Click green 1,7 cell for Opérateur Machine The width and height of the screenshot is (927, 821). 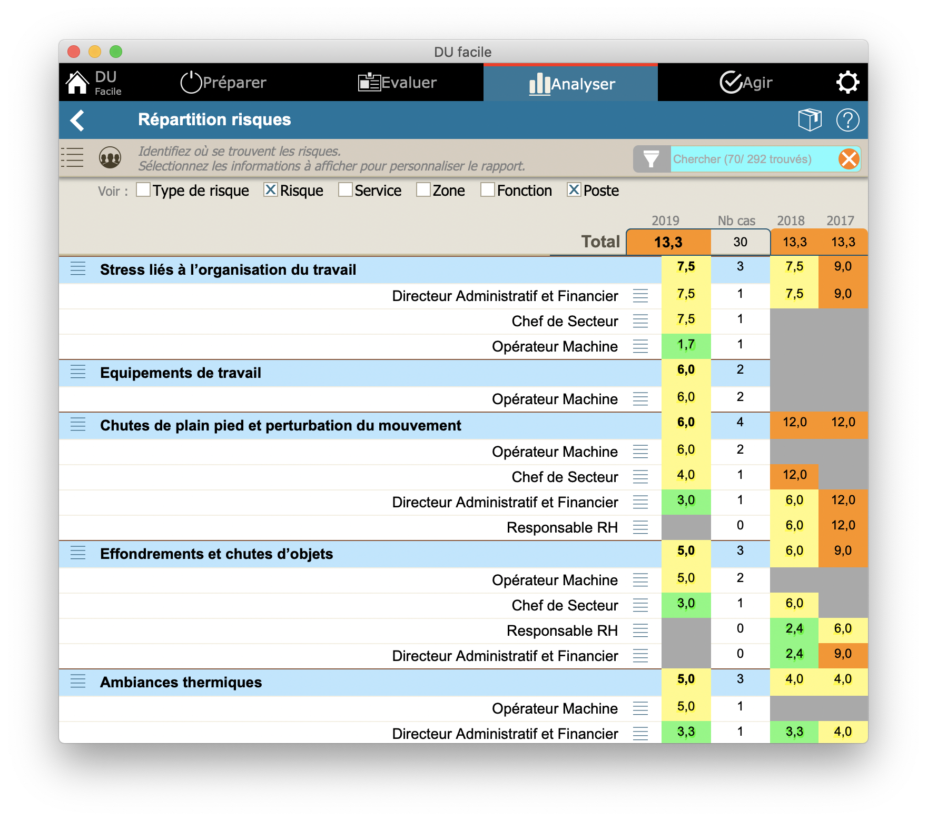pyautogui.click(x=686, y=345)
